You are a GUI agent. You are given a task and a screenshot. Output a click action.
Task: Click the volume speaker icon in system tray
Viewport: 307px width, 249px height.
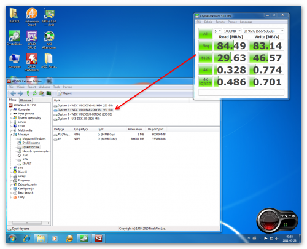coord(277,239)
